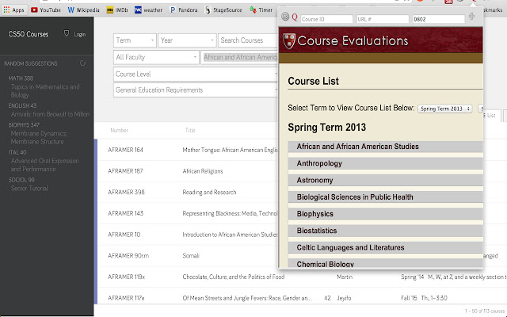
Task: Click the Login link
Action: coord(76,35)
